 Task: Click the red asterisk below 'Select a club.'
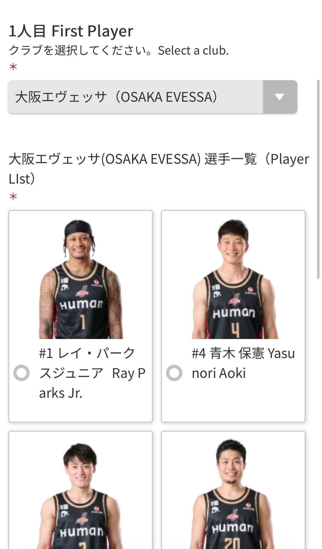click(13, 67)
